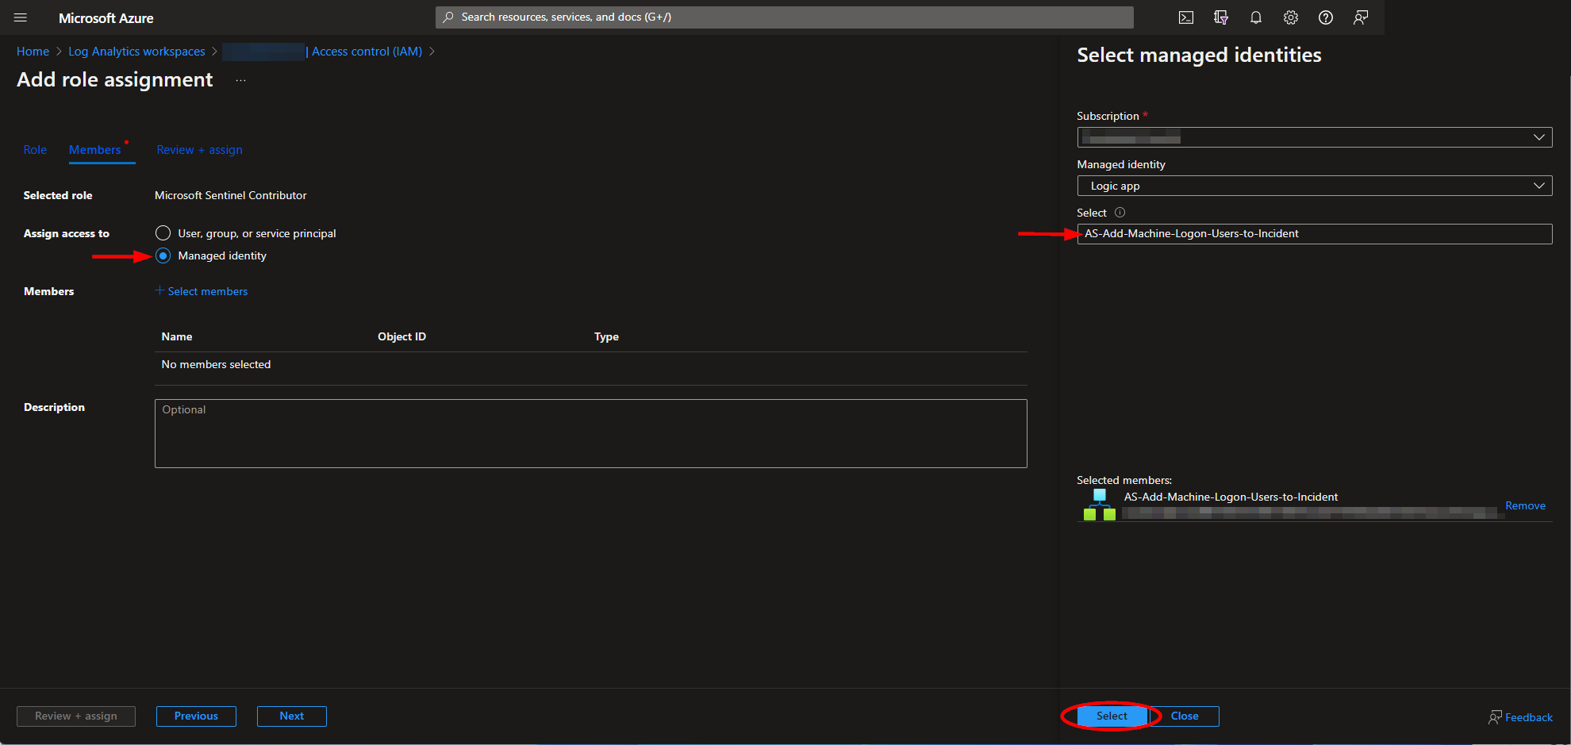Open the notifications bell

click(x=1256, y=17)
